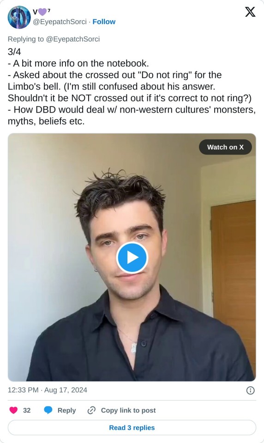
Task: Open the @EyepatchSorci mention in Replying to
Action: tap(72, 39)
